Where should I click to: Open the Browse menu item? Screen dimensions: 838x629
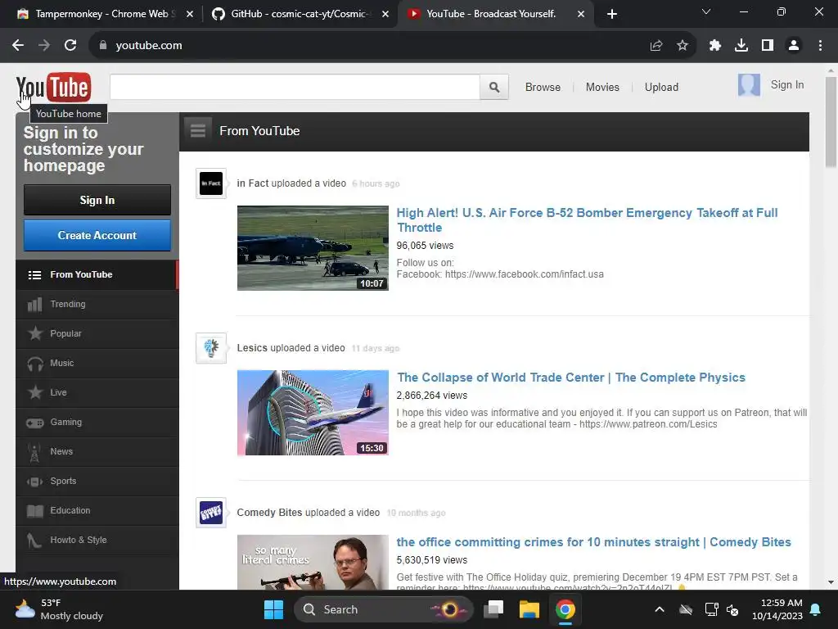[543, 87]
